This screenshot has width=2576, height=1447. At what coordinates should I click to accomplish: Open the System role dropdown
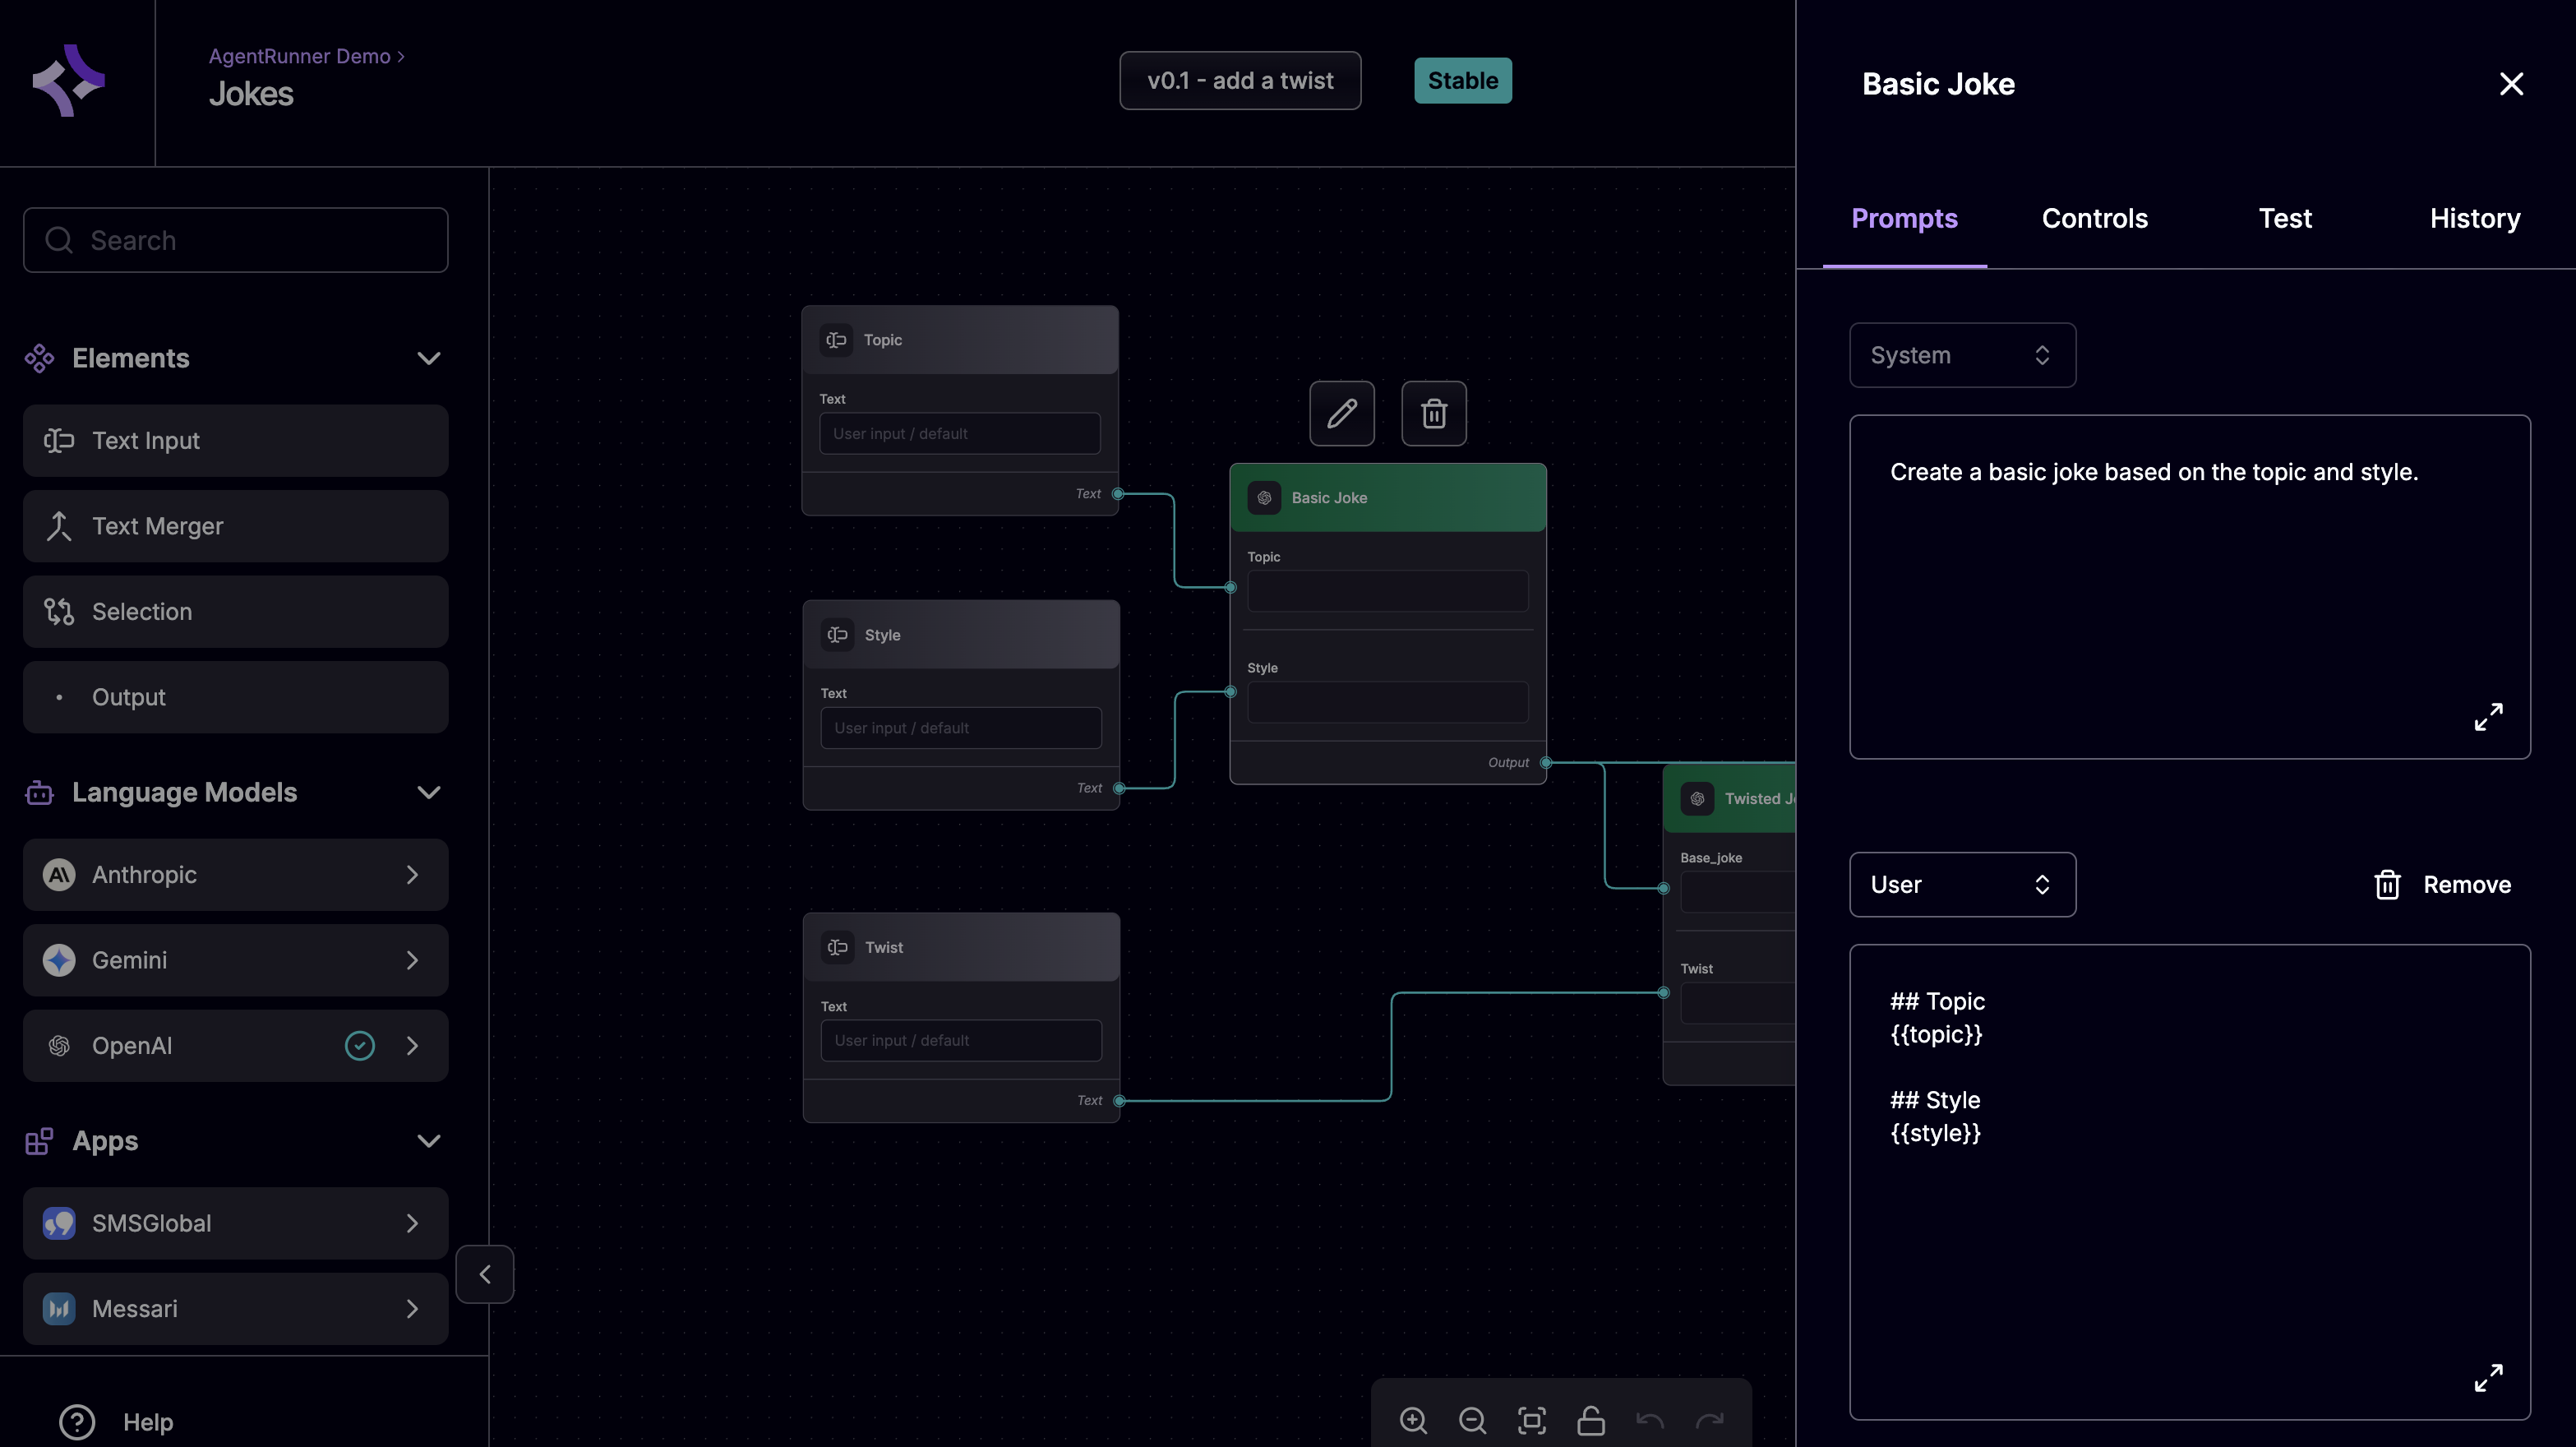coord(1962,355)
